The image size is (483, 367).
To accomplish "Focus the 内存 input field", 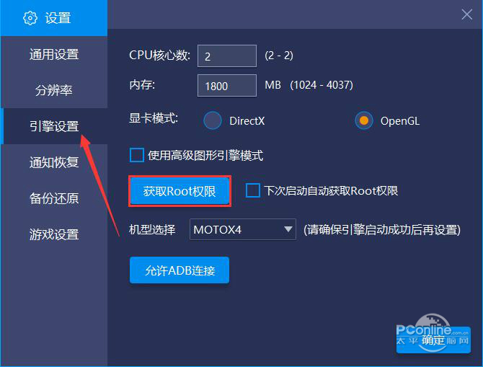I will click(x=227, y=85).
